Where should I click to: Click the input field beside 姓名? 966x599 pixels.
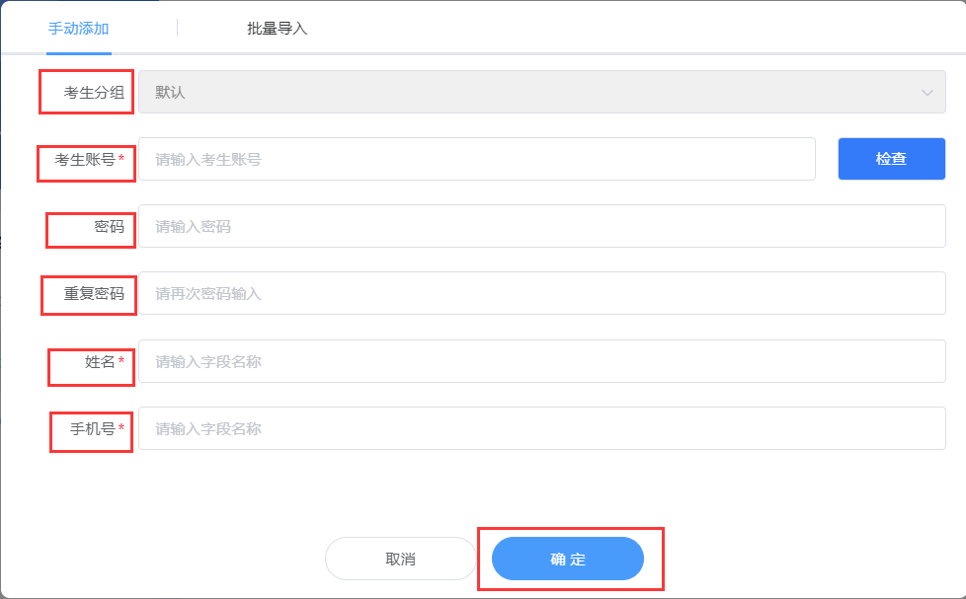coord(541,361)
